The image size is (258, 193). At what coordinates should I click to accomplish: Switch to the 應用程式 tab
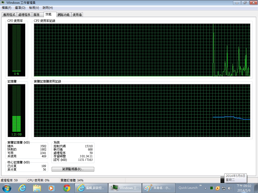[x=9, y=15]
